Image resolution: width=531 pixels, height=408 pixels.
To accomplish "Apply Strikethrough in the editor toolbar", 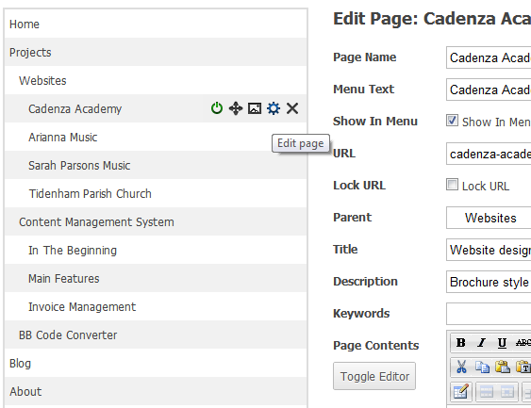I will tap(523, 343).
